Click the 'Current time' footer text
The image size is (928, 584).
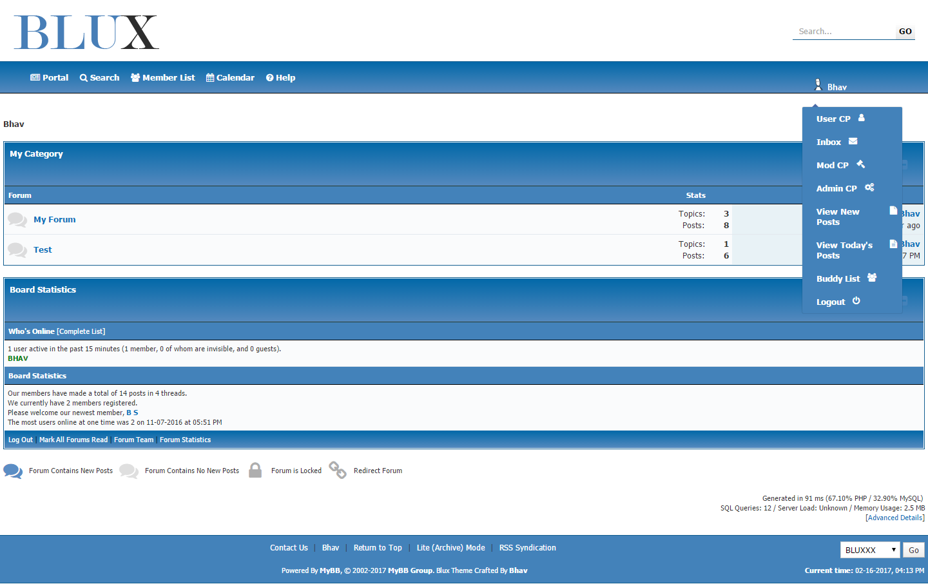[864, 570]
